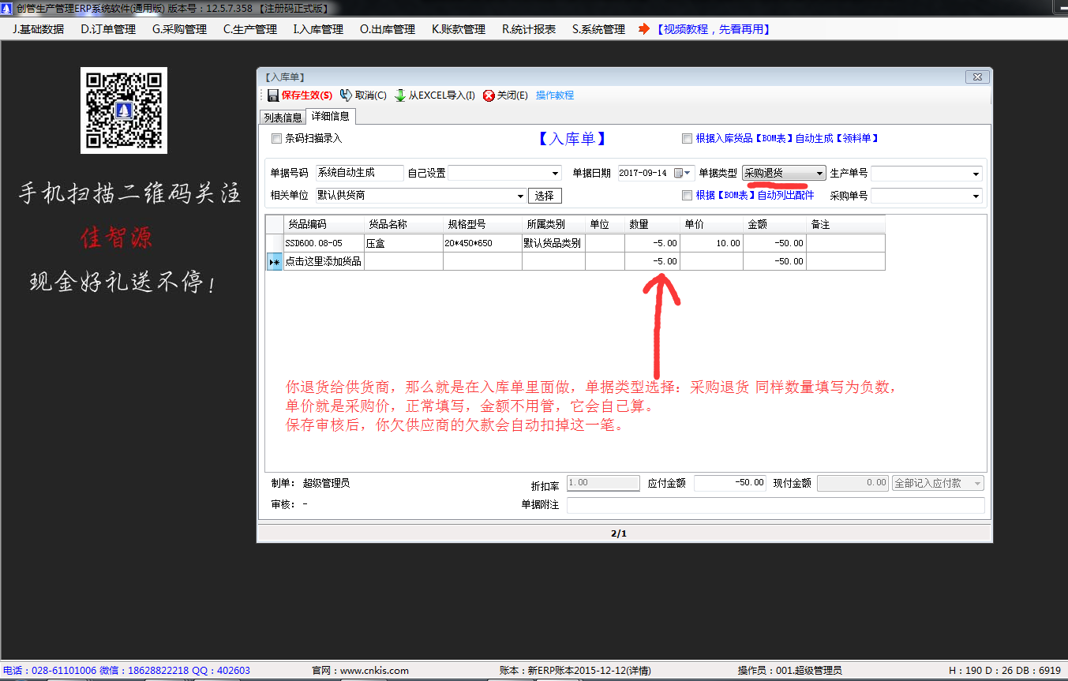Click the app icon in title bar
This screenshot has height=681, width=1068.
(8, 9)
